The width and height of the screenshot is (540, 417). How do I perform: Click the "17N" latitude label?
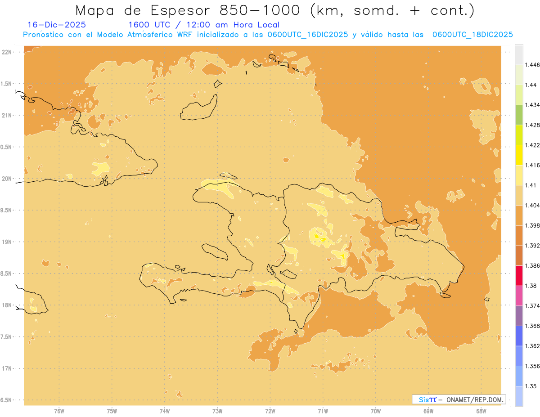pyautogui.click(x=7, y=368)
